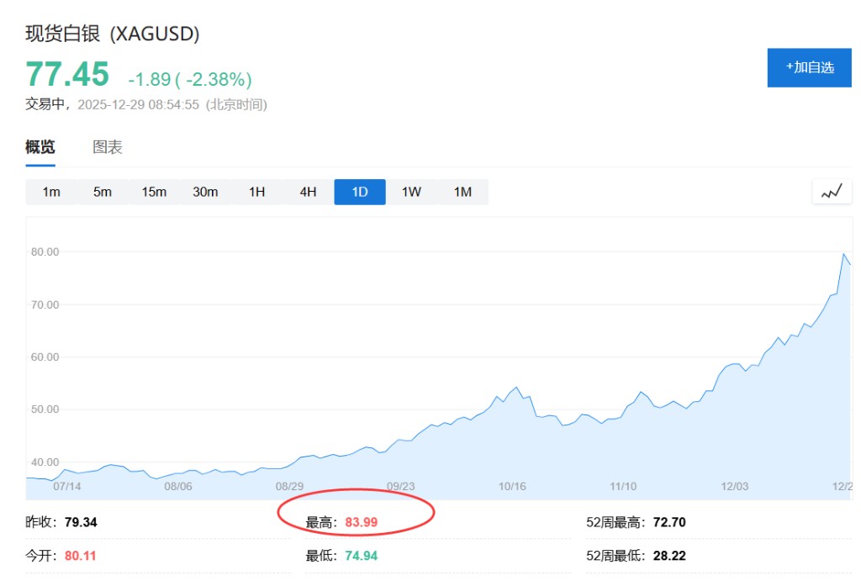Switch to the 图表 tab
Viewport: 861px width, 581px height.
tap(108, 147)
